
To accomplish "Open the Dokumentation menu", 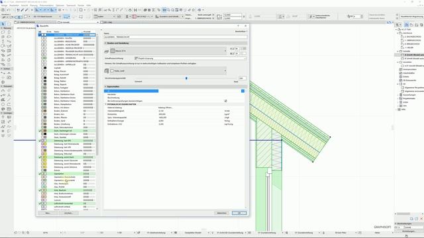I will [x=46, y=5].
